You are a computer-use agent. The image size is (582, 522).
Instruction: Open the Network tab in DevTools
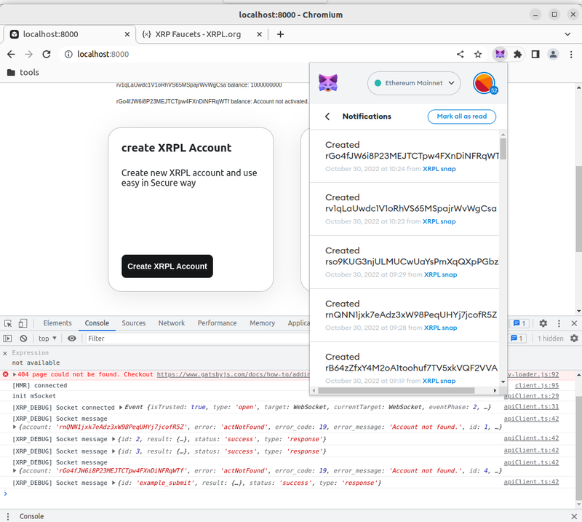coord(172,323)
